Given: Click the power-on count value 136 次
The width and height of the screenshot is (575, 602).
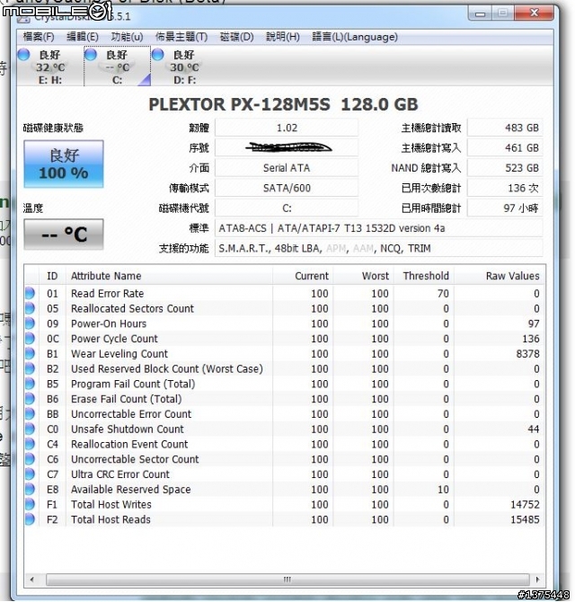Looking at the screenshot, I should point(505,188).
